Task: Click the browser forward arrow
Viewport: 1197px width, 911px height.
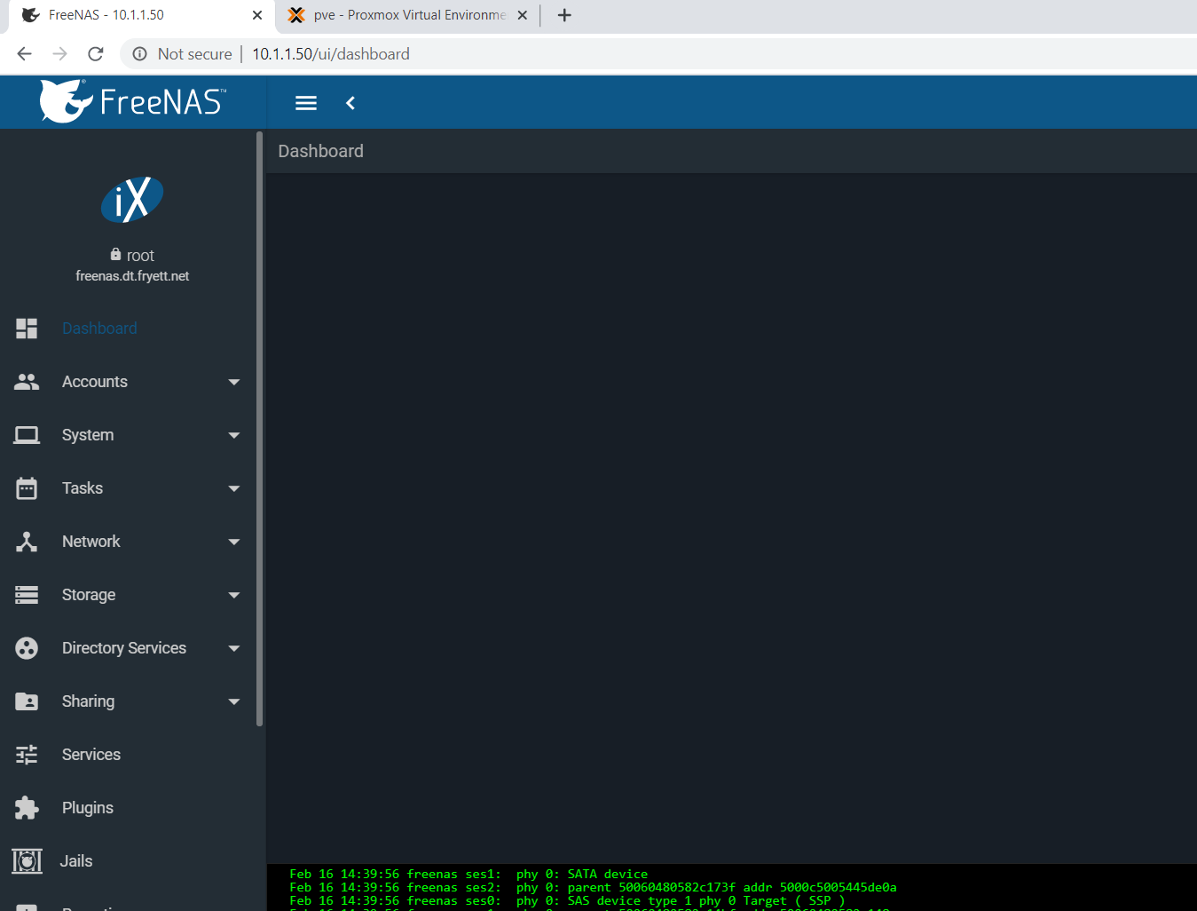Action: [59, 54]
